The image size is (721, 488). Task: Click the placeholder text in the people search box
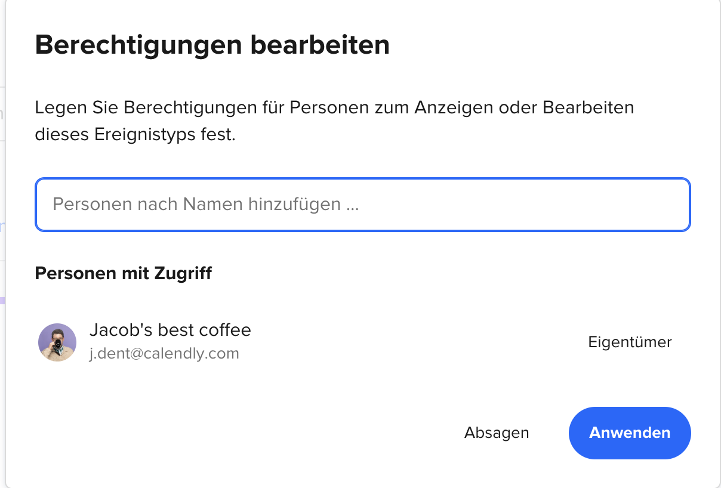206,205
